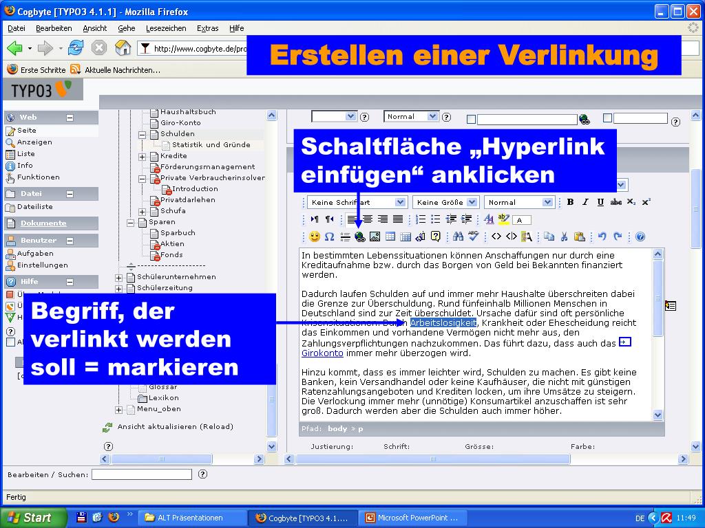Insert a smiley emoticon

(x=315, y=236)
